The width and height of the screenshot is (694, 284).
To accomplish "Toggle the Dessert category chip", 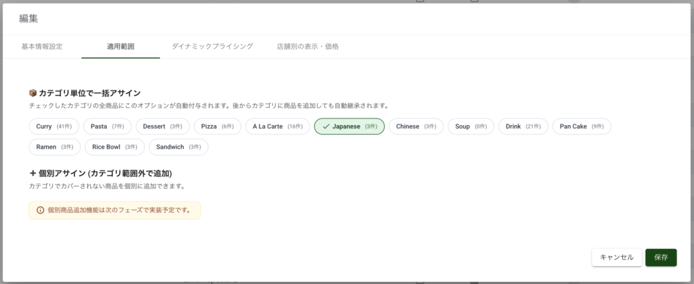I will 163,126.
